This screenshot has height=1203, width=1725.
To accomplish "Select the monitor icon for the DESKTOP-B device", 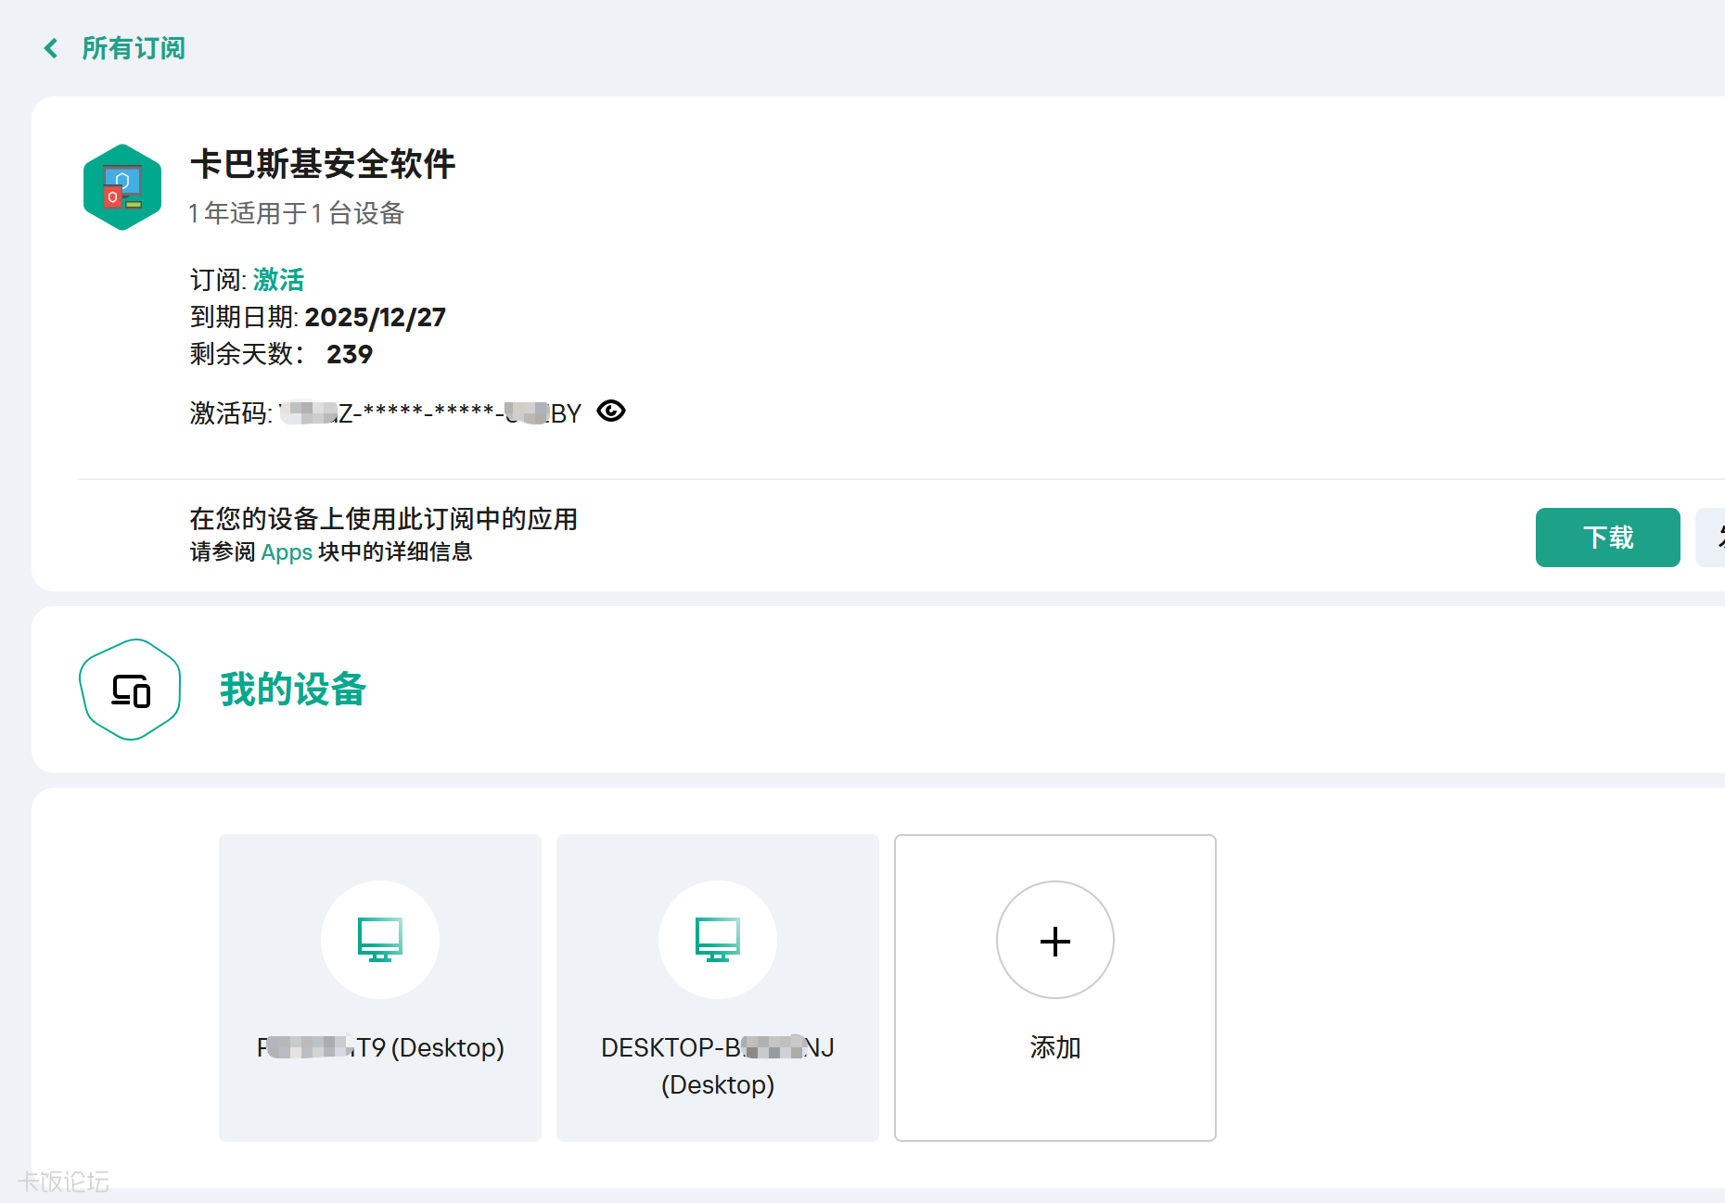I will tap(718, 940).
